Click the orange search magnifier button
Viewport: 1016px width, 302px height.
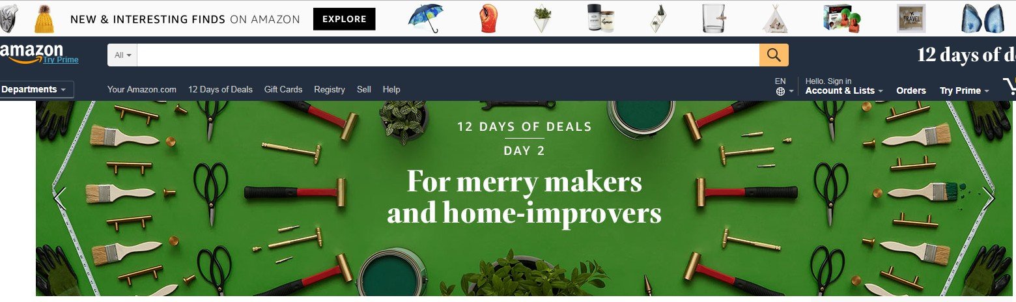[774, 55]
